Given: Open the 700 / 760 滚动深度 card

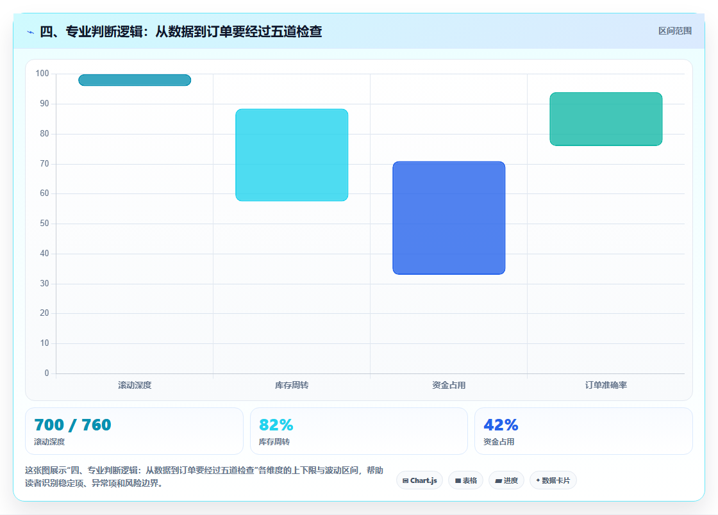Looking at the screenshot, I should 134,431.
